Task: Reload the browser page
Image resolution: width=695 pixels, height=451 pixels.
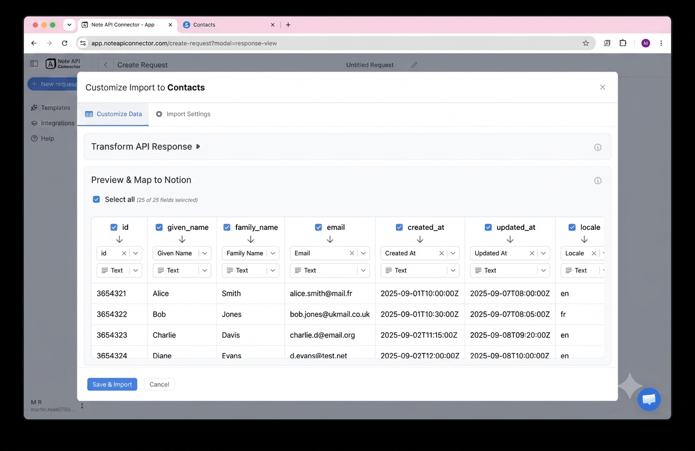Action: click(65, 43)
